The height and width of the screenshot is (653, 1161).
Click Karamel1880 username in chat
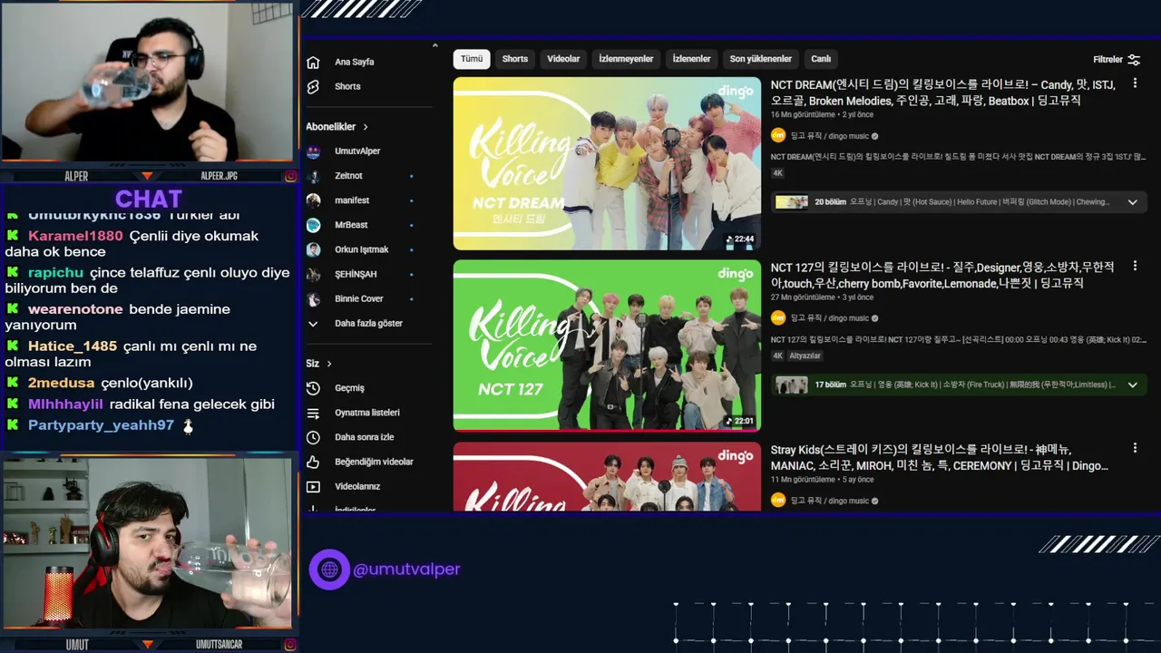click(75, 236)
